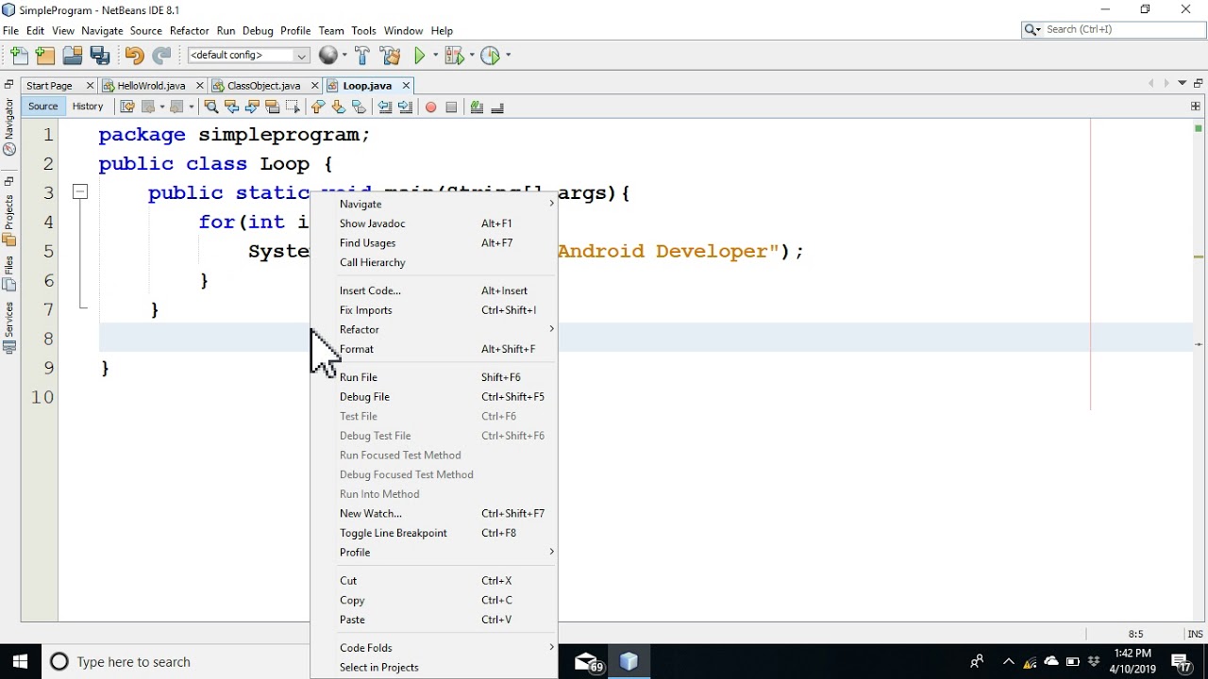The image size is (1208, 679).
Task: Open the Code Folds submenu
Action: click(434, 648)
